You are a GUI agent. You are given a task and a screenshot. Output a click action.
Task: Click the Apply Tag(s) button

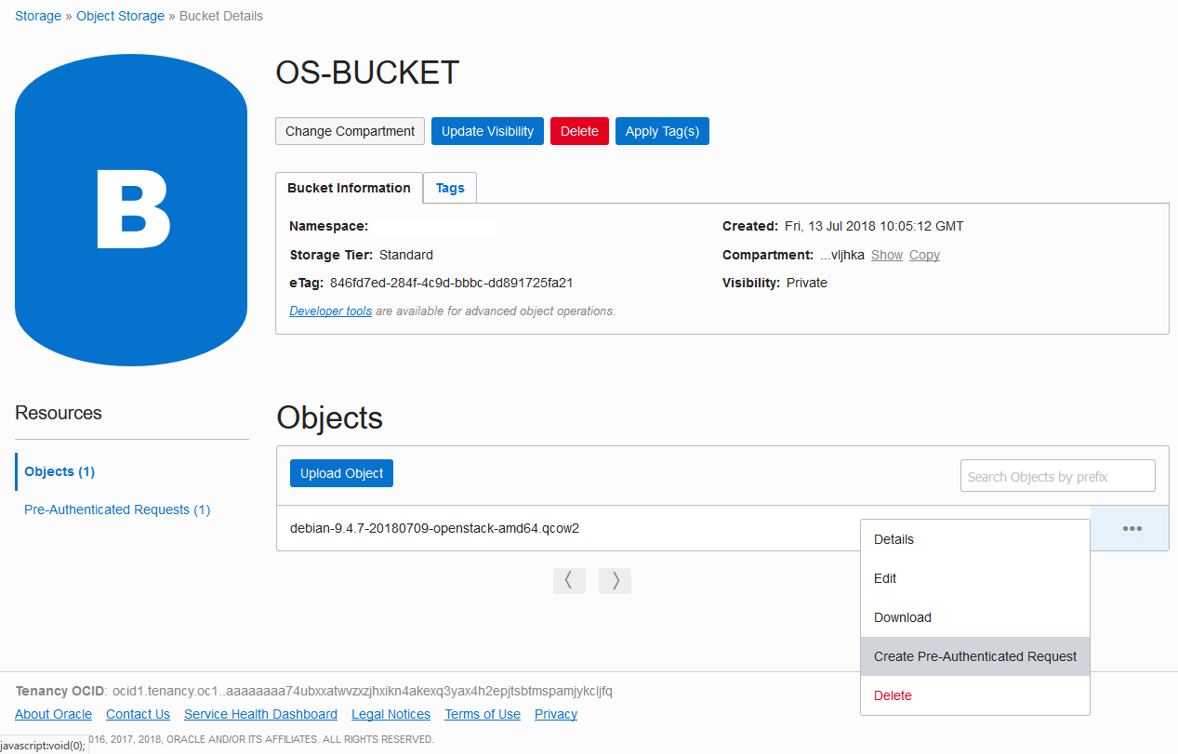point(662,131)
